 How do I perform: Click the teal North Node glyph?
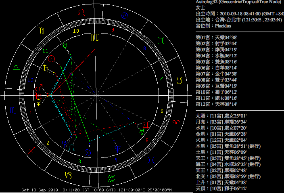pyautogui.click(x=71, y=148)
